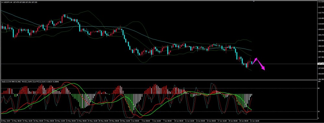Click the triangle beside the USDJPY,H4 title
The width and height of the screenshot is (324, 123).
point(2,3)
